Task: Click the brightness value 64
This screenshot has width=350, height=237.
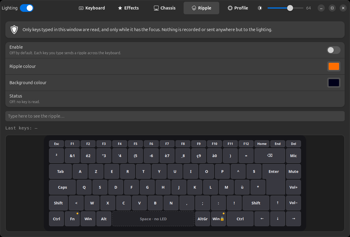Action: (308, 8)
